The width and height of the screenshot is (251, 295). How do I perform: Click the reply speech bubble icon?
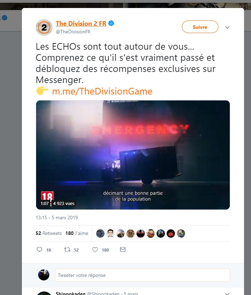[39, 249]
